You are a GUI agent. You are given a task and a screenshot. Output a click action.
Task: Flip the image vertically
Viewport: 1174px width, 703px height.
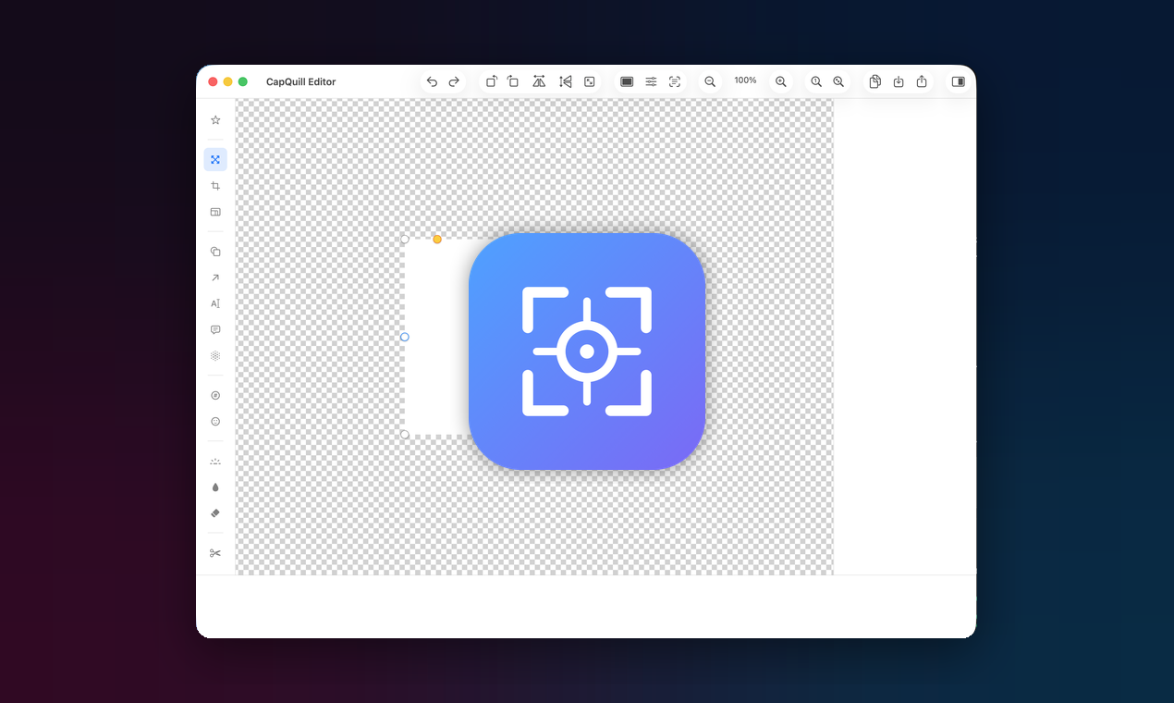click(x=565, y=81)
